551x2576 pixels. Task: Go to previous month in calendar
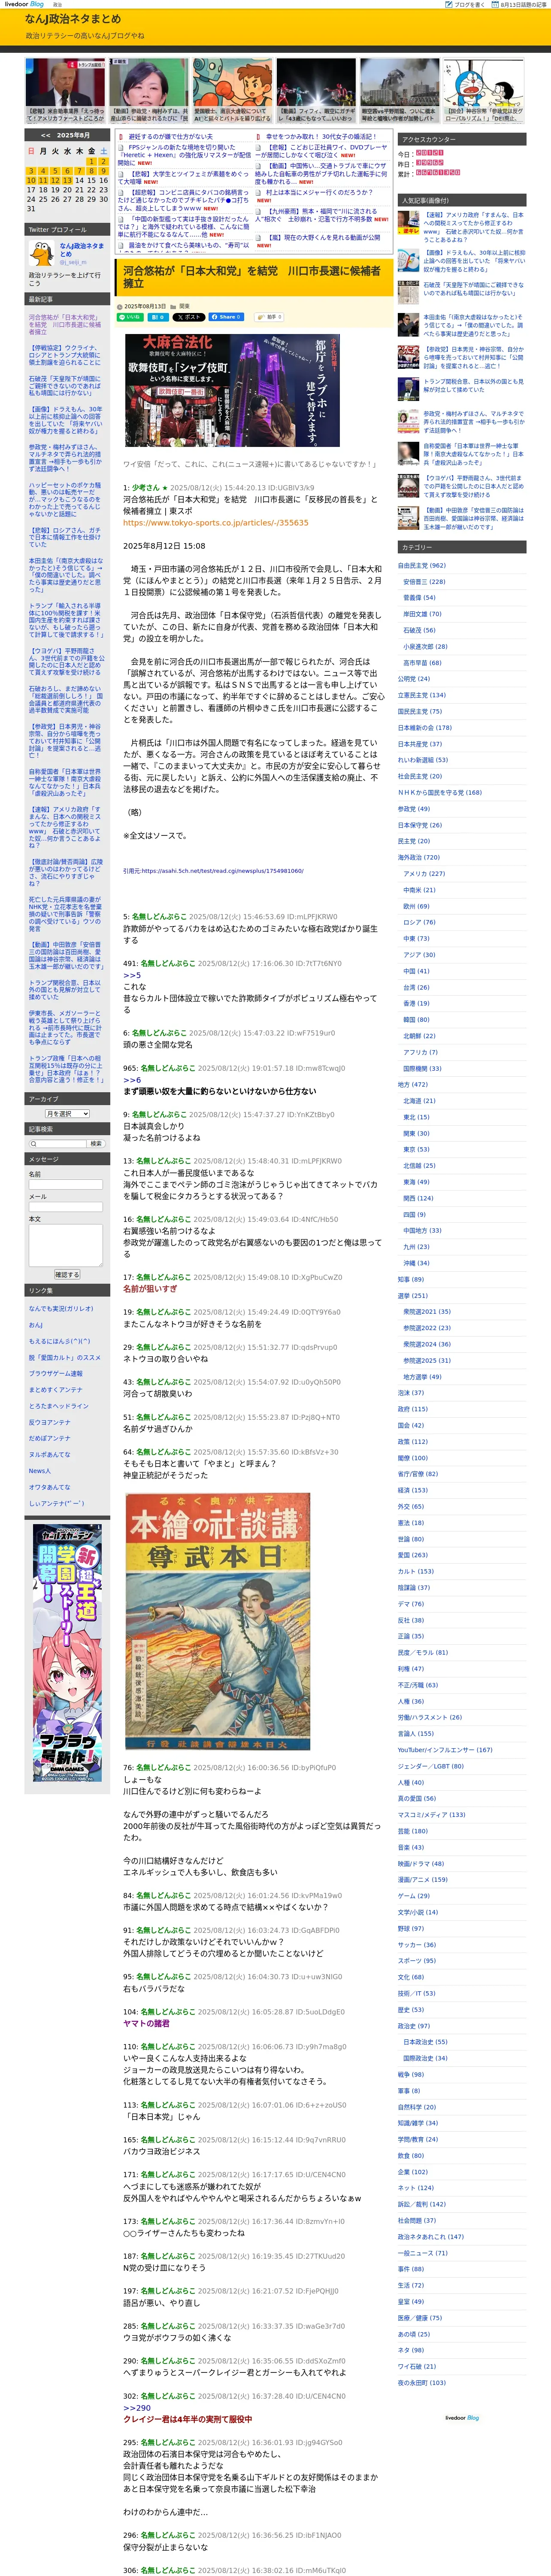[x=45, y=135]
